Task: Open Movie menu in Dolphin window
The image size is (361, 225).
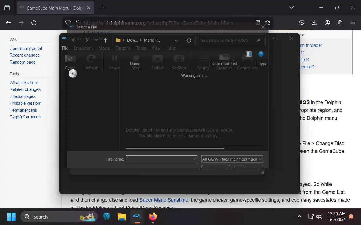Action: [x=104, y=48]
